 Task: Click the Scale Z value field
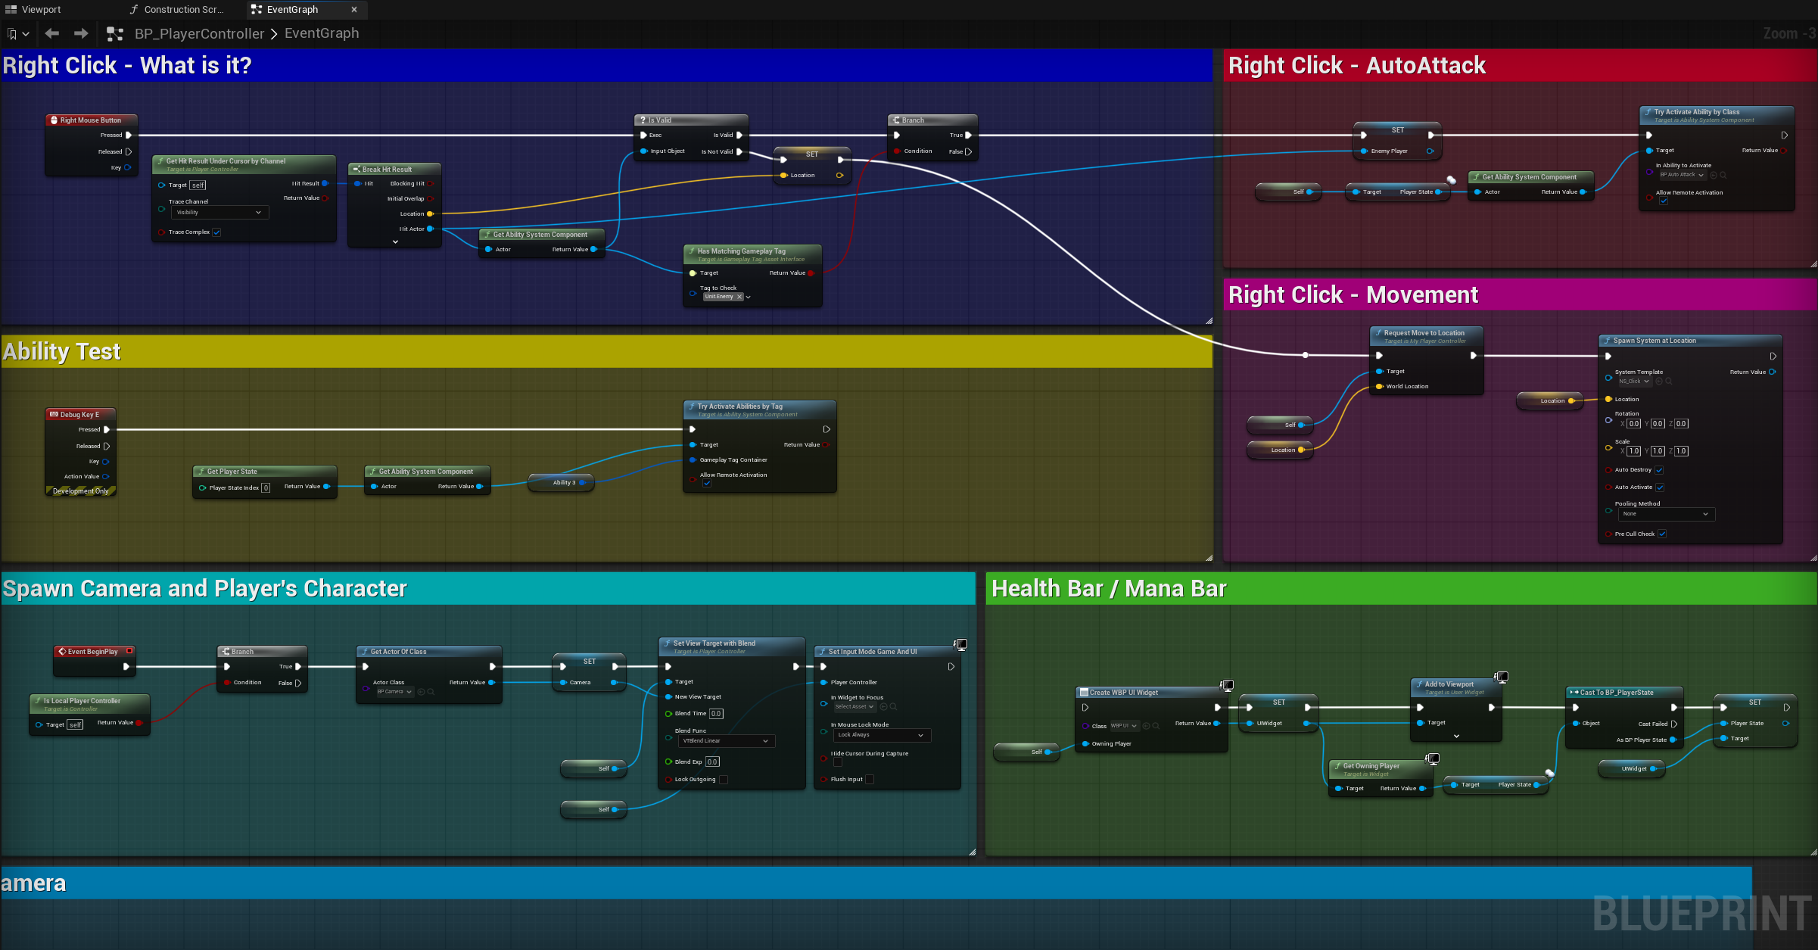click(x=1681, y=451)
